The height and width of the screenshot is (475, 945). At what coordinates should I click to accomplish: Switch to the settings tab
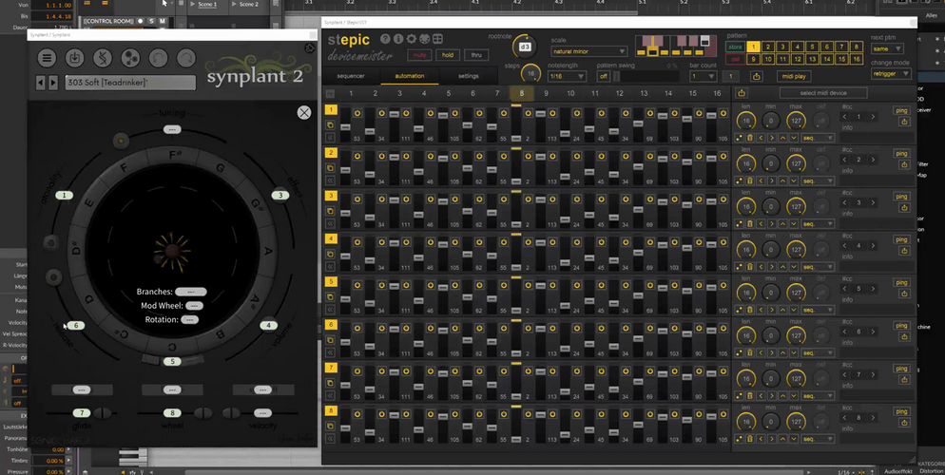[x=469, y=76]
